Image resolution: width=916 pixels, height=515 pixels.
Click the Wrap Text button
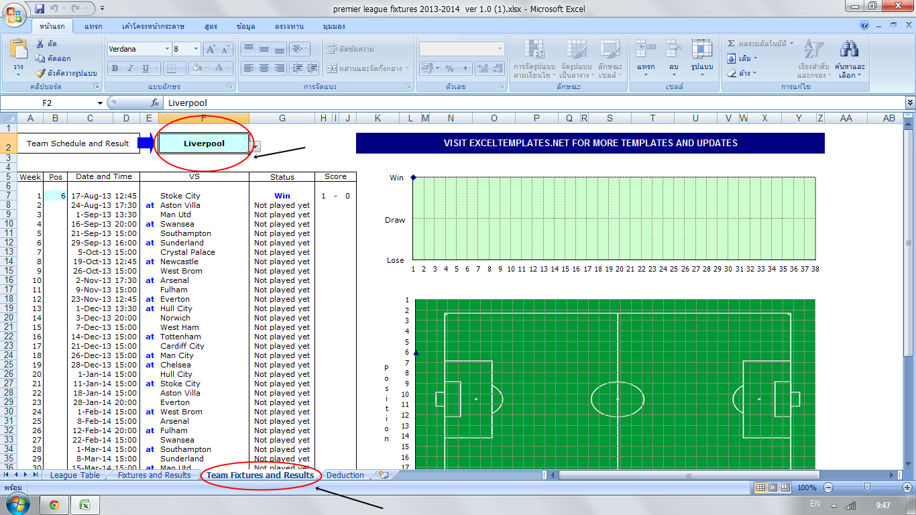351,49
